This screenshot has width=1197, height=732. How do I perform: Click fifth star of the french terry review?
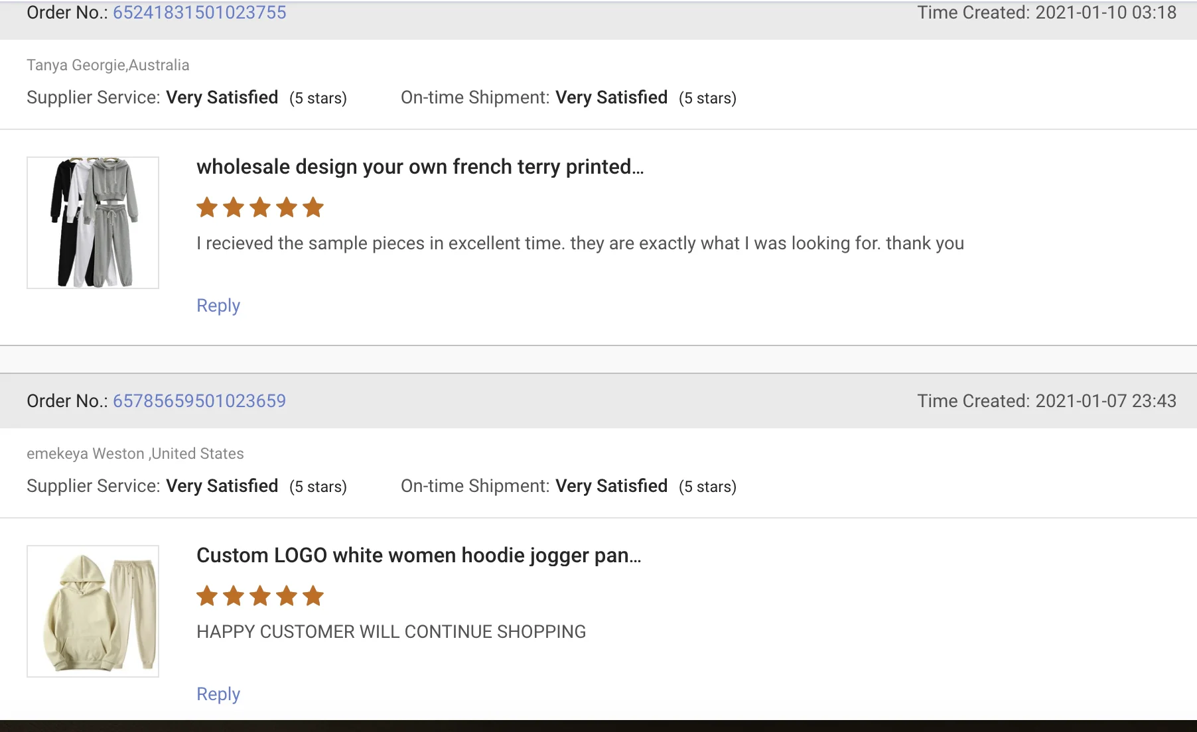tap(313, 208)
